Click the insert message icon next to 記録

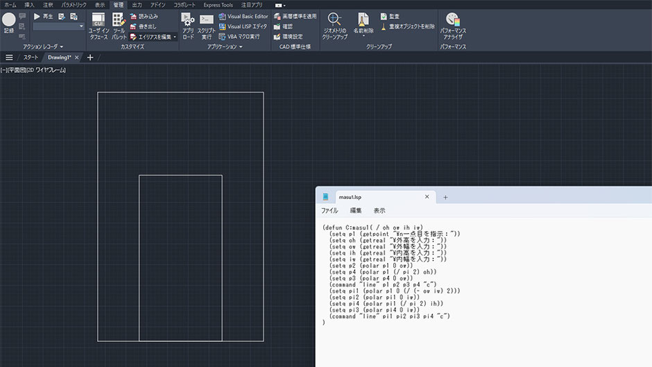pyautogui.click(x=22, y=16)
